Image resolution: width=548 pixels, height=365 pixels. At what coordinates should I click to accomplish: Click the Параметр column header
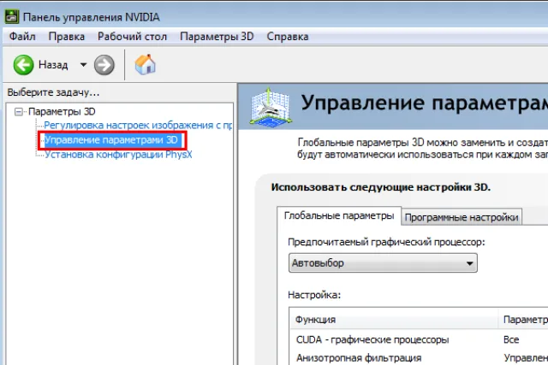point(523,320)
